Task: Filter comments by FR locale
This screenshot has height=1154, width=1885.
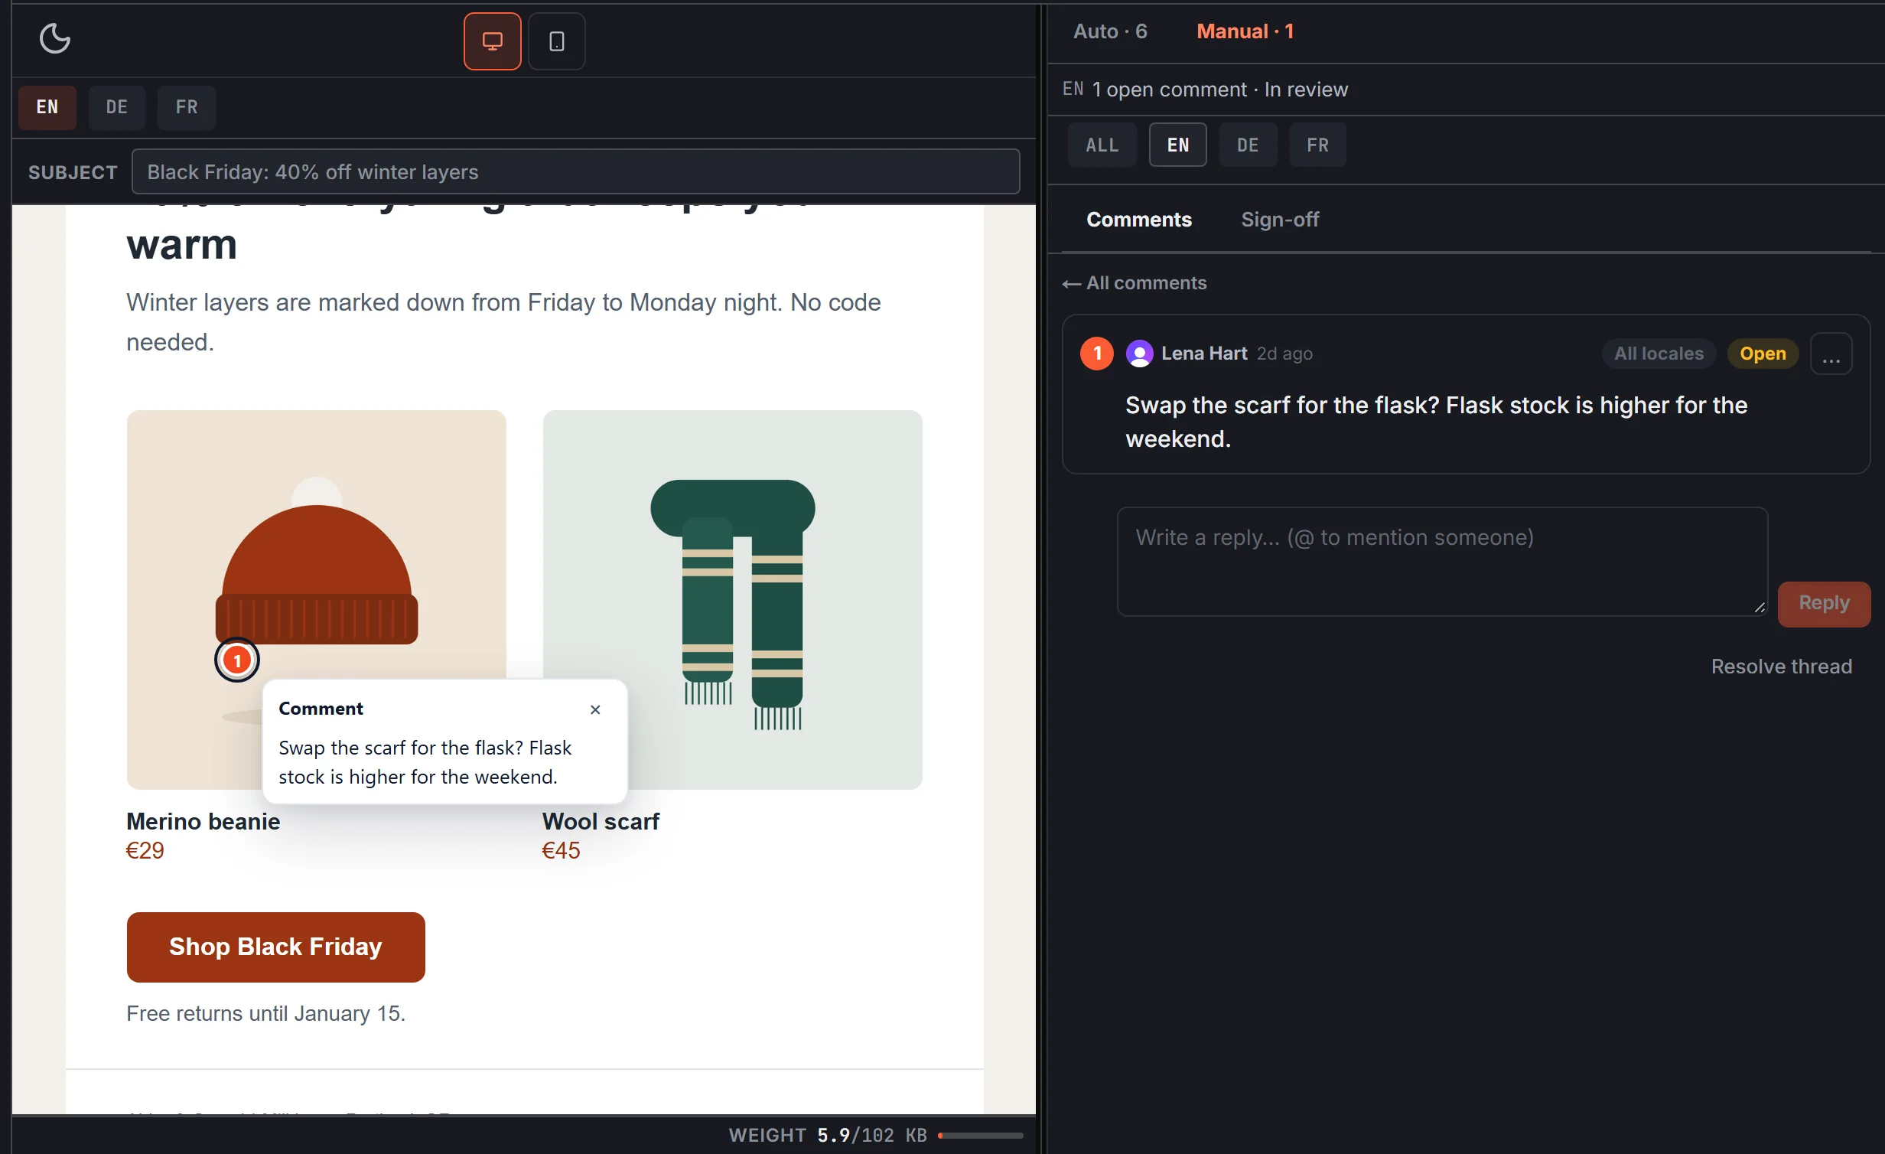Action: 1317,145
